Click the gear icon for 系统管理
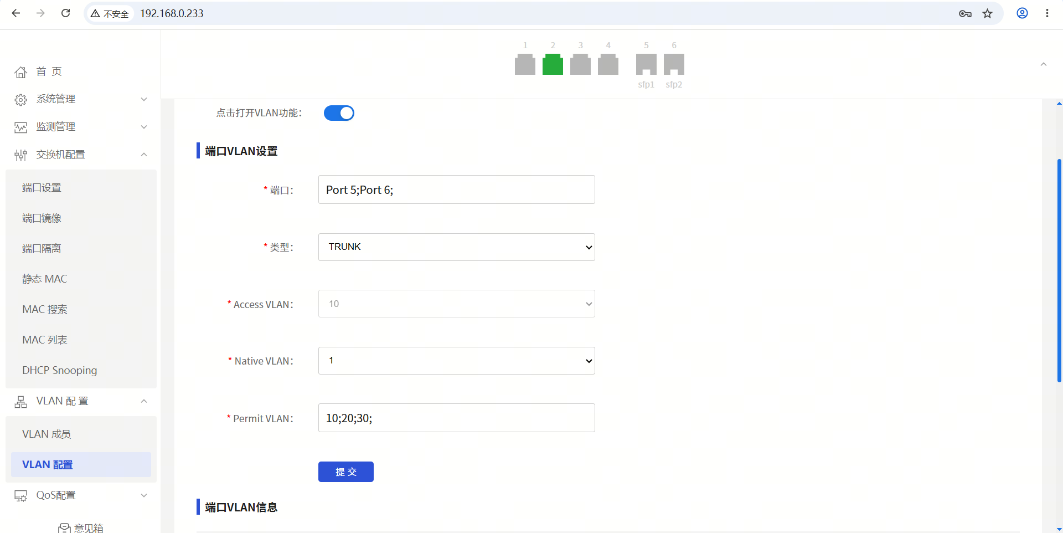This screenshot has width=1063, height=533. coord(20,100)
